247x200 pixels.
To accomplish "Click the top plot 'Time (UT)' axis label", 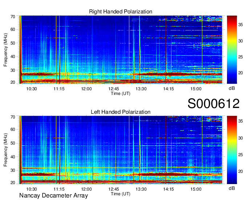I will [121, 93].
